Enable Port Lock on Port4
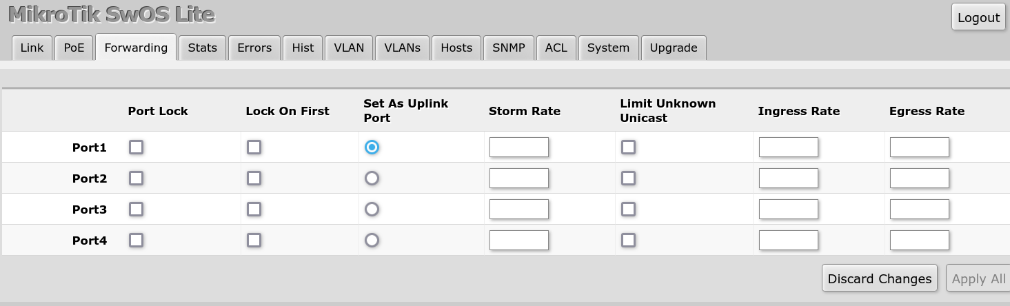The image size is (1010, 306). tap(137, 240)
